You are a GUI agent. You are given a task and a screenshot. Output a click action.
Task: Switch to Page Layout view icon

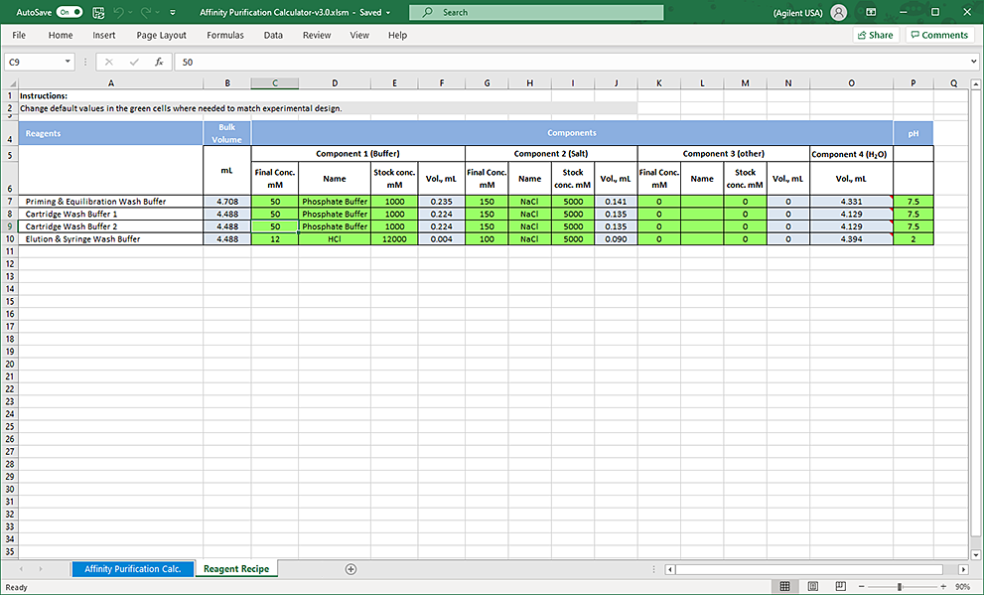pyautogui.click(x=812, y=586)
